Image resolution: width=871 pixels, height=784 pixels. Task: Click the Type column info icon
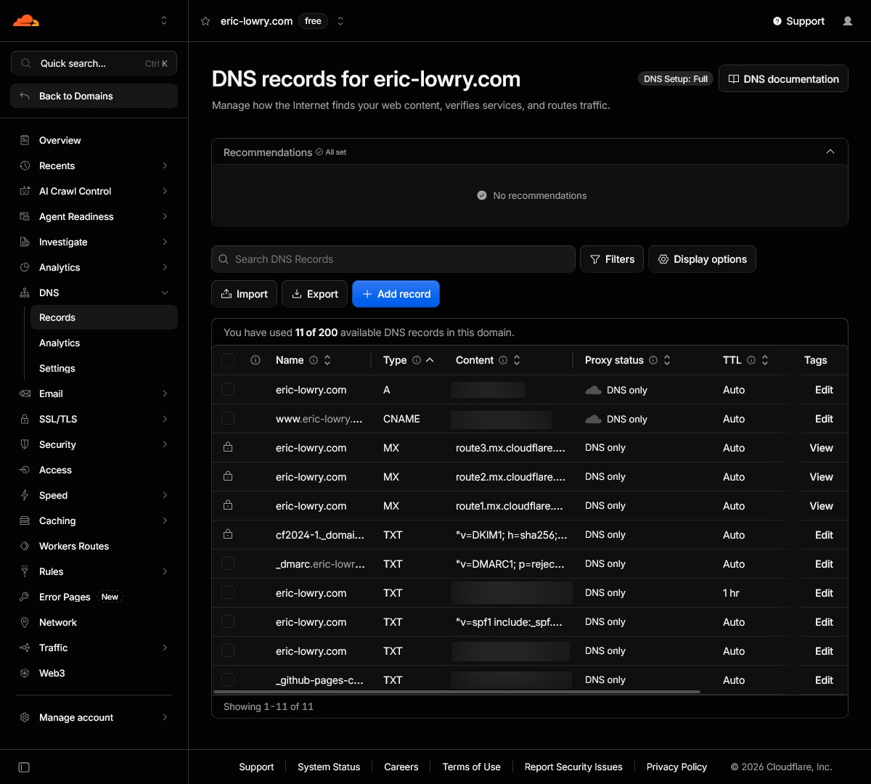click(x=417, y=360)
